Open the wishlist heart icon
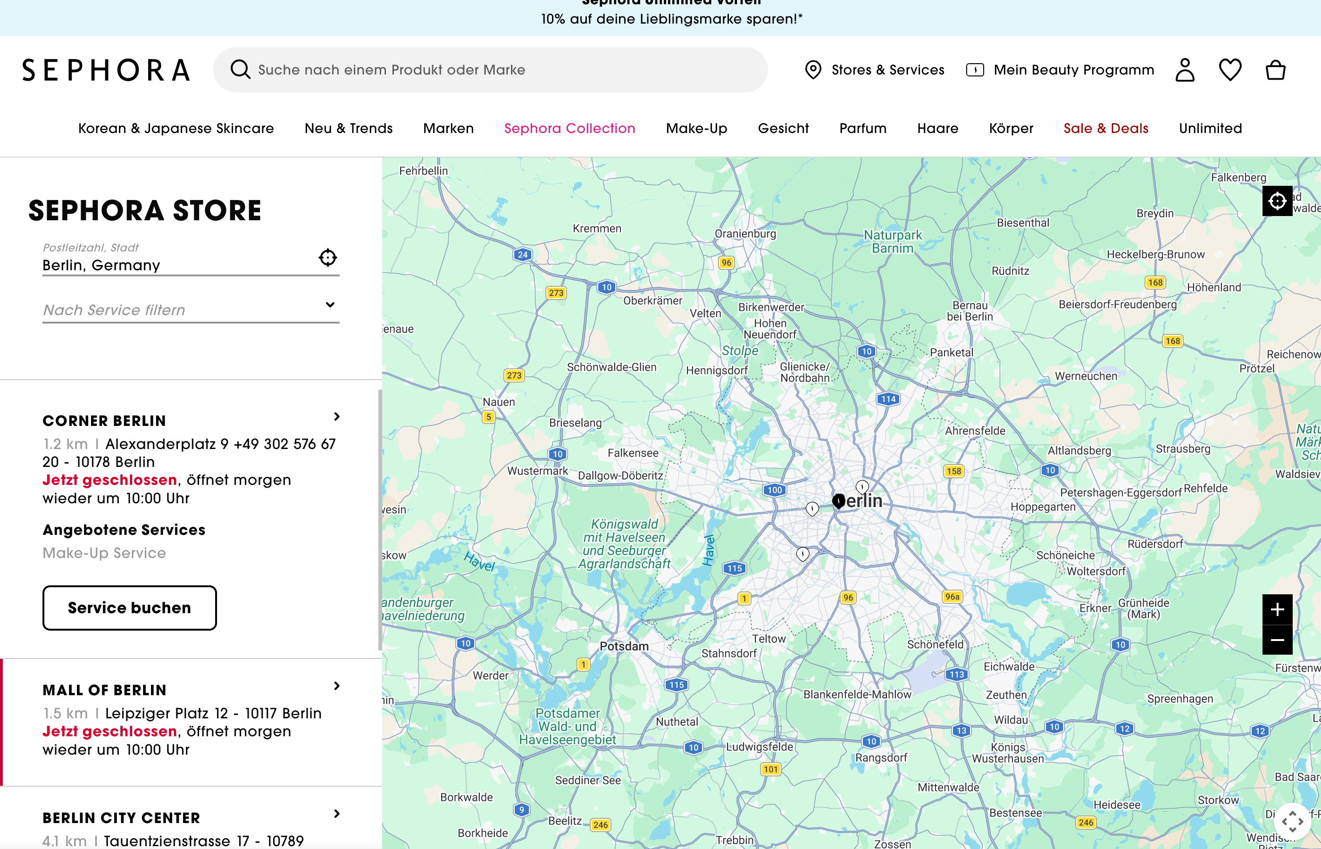1321x849 pixels. [1230, 70]
